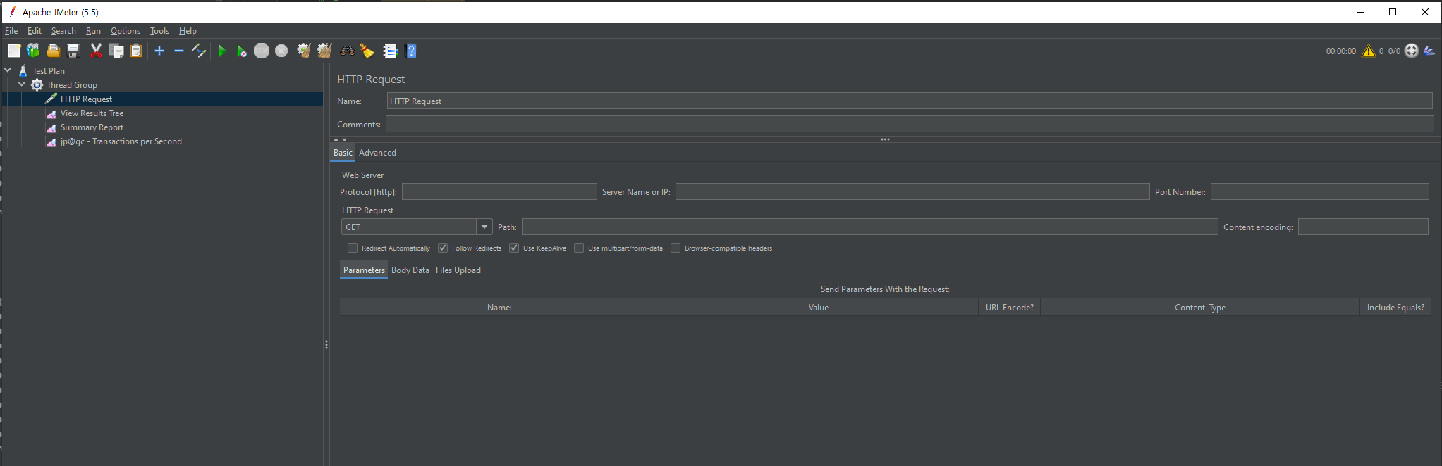Click the Toggle enable/disable icon
Image resolution: width=1442 pixels, height=466 pixels.
click(x=199, y=51)
